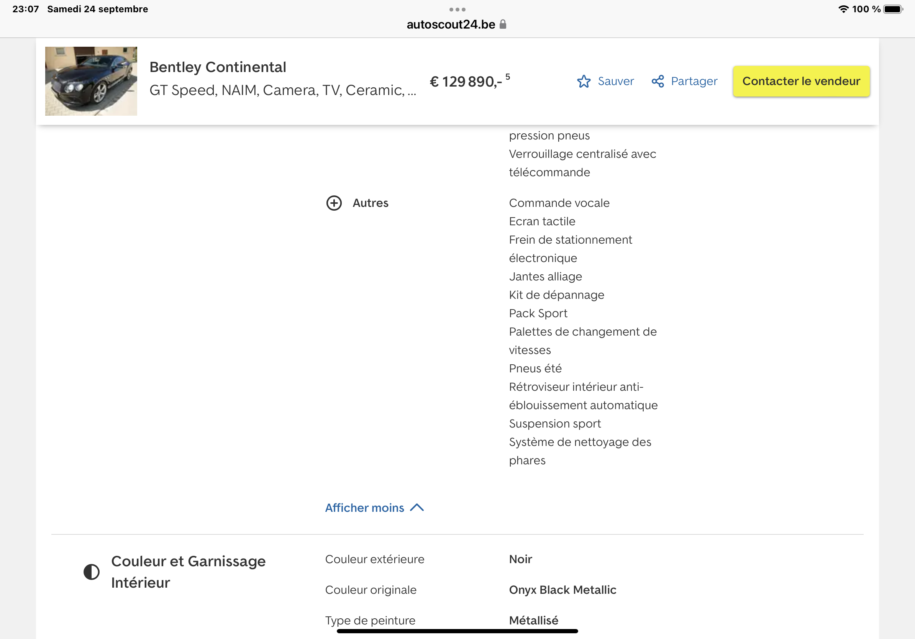This screenshot has width=915, height=639.
Task: Tap the share icon next to Partager
Action: click(x=658, y=81)
